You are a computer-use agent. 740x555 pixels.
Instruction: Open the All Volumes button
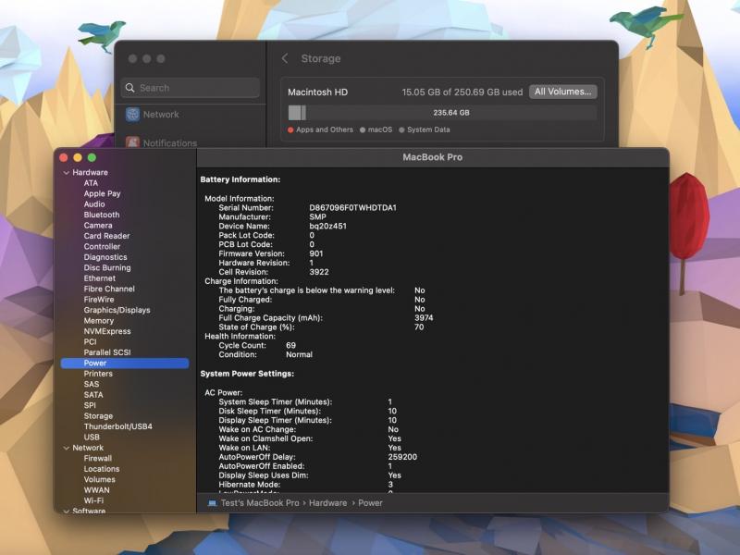pos(562,92)
